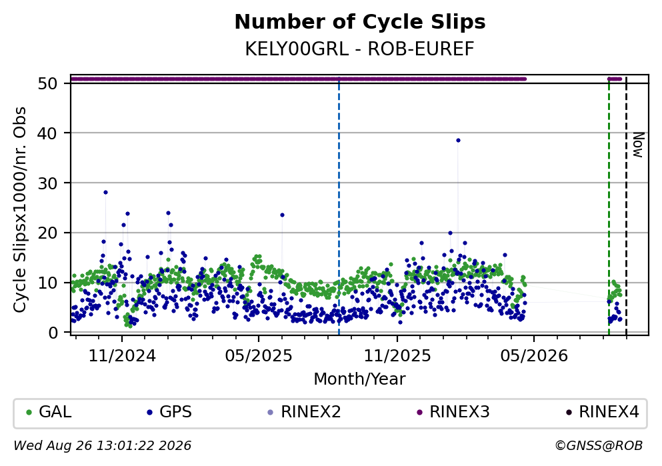This screenshot has width=662, height=466.
Task: Click the black dashed 'Now' line
Action: coord(626,207)
